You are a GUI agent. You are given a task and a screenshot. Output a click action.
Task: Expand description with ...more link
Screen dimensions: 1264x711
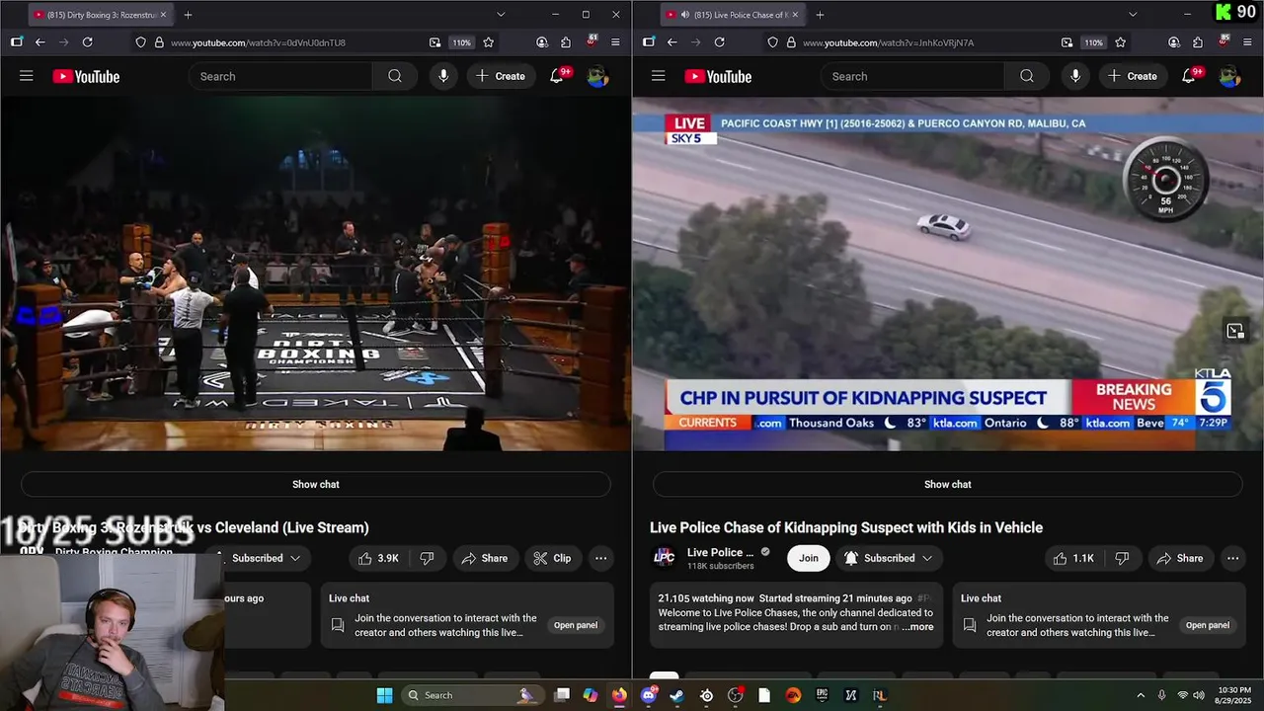(916, 627)
